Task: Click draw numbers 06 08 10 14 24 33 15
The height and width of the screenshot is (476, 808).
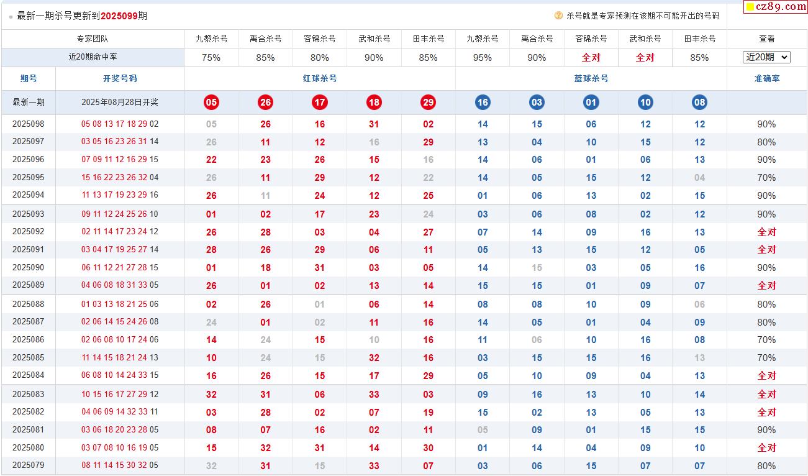Action: point(120,375)
